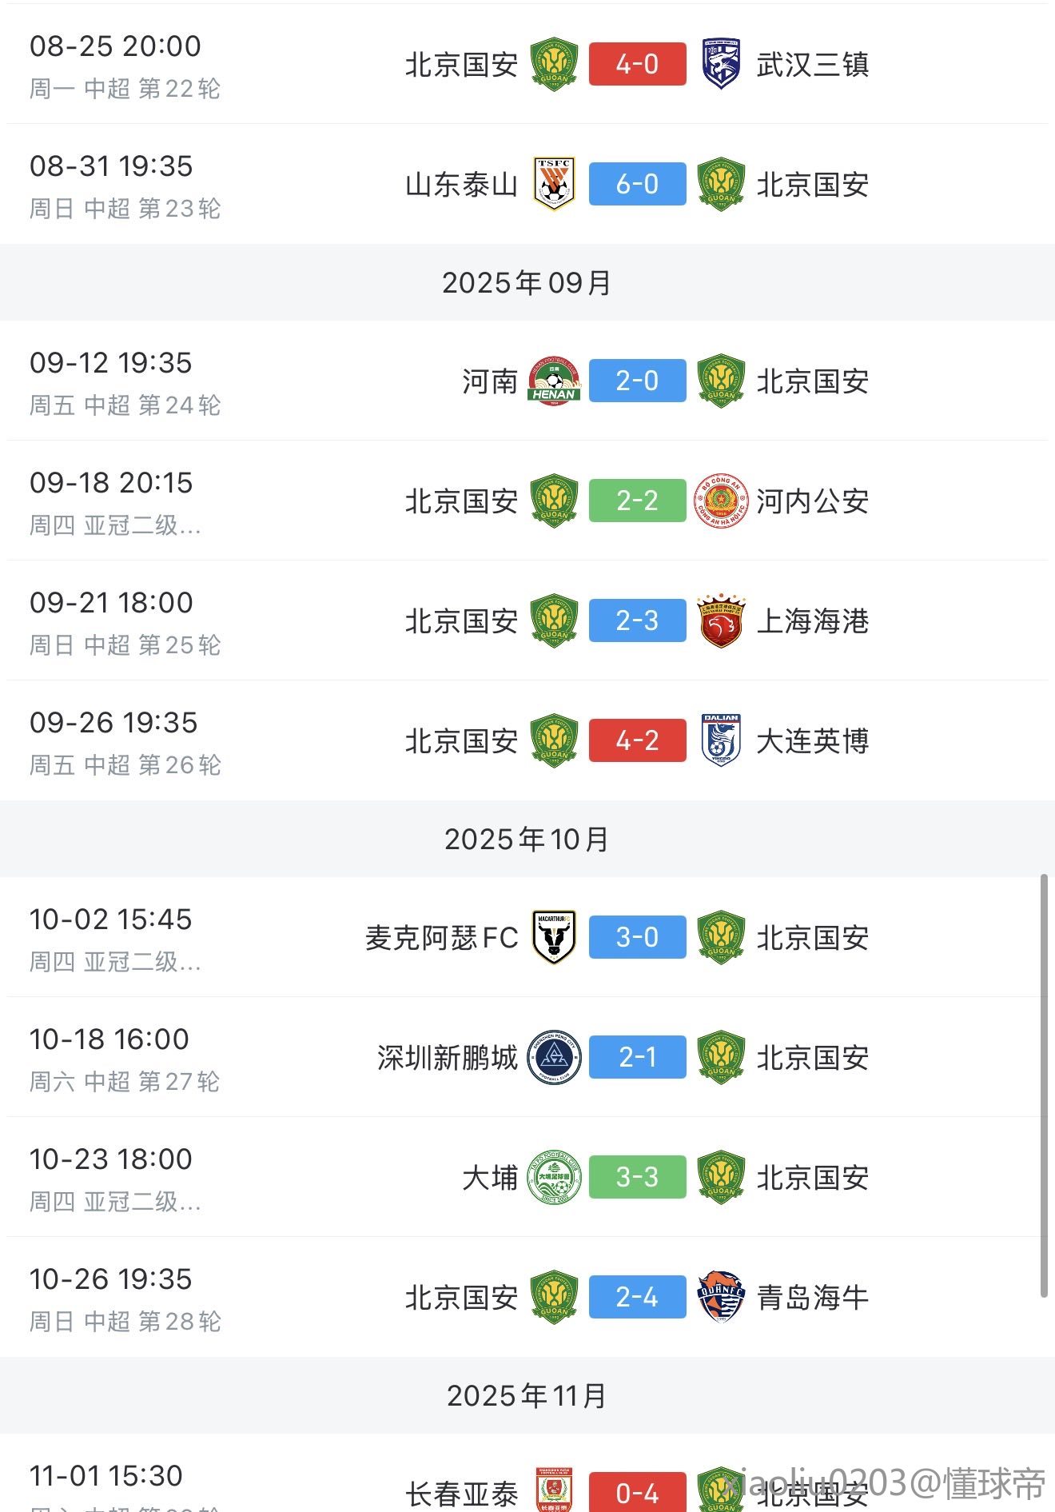Tap the Henan club logo
The width and height of the screenshot is (1055, 1512).
click(554, 381)
